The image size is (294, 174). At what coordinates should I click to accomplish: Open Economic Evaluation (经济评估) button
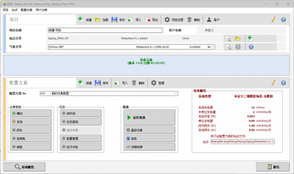(80, 147)
